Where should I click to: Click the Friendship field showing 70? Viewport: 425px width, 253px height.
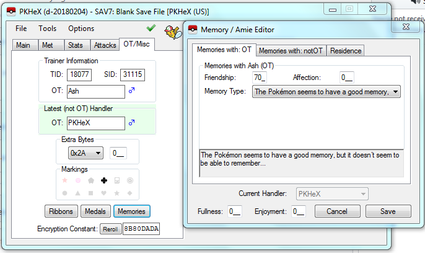260,78
